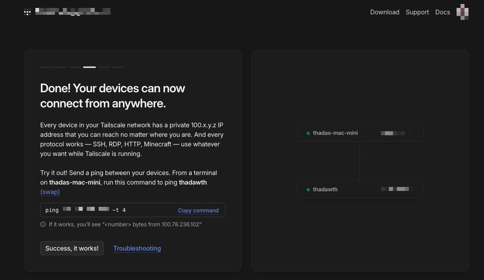The image size is (484, 280).
Task: Open the Docs link
Action: point(443,12)
